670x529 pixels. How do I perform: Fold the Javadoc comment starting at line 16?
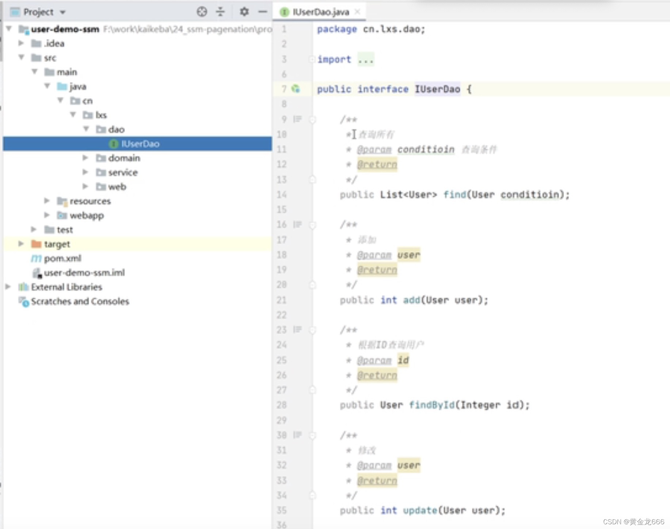312,225
